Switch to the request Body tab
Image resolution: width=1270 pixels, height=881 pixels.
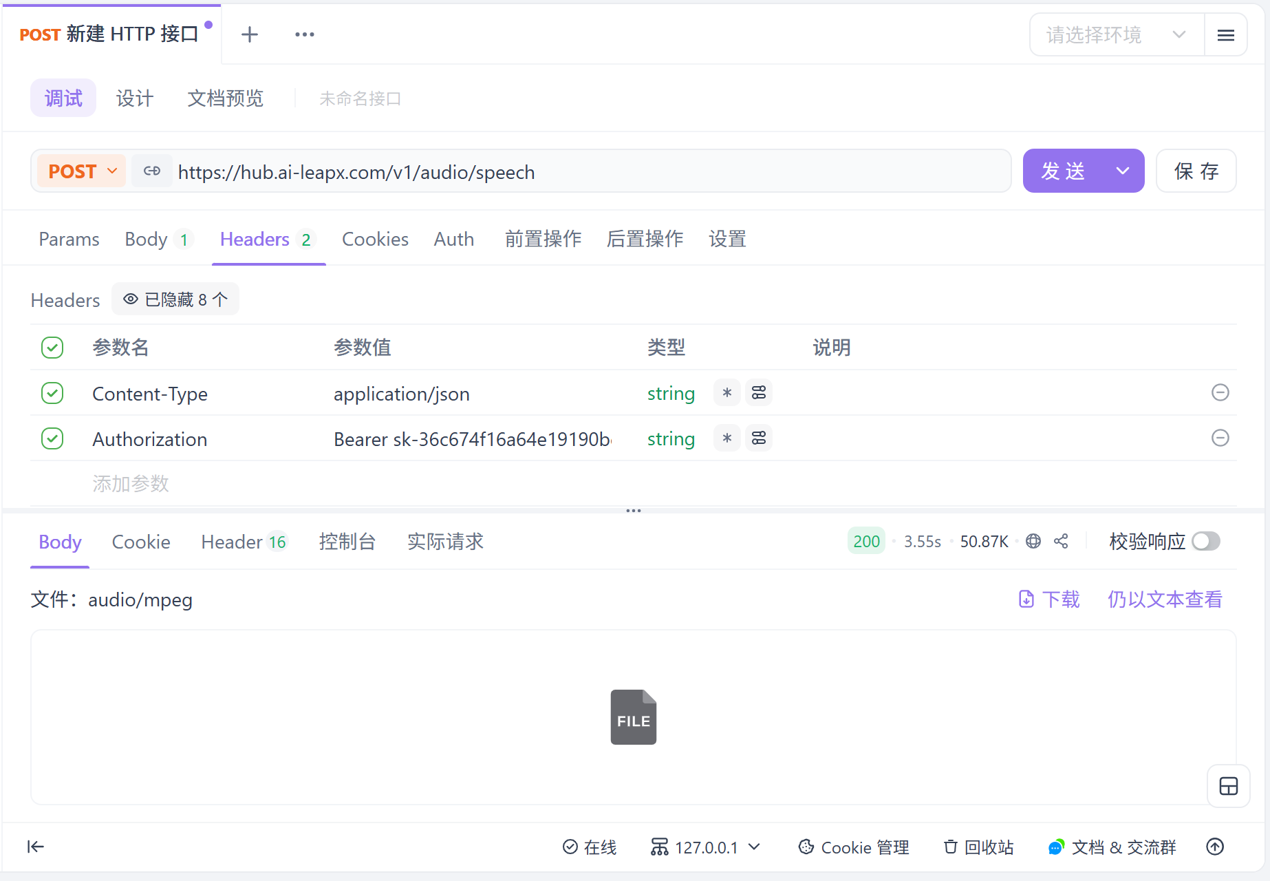coord(158,240)
